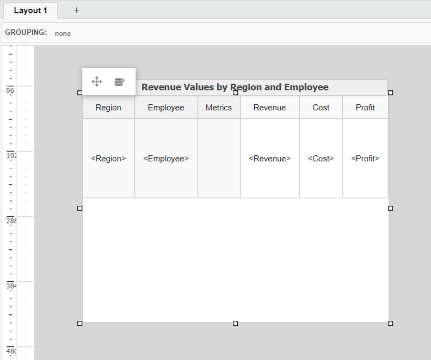Click the move handle icon on the floating toolbar
This screenshot has width=431, height=360.
pyautogui.click(x=97, y=81)
